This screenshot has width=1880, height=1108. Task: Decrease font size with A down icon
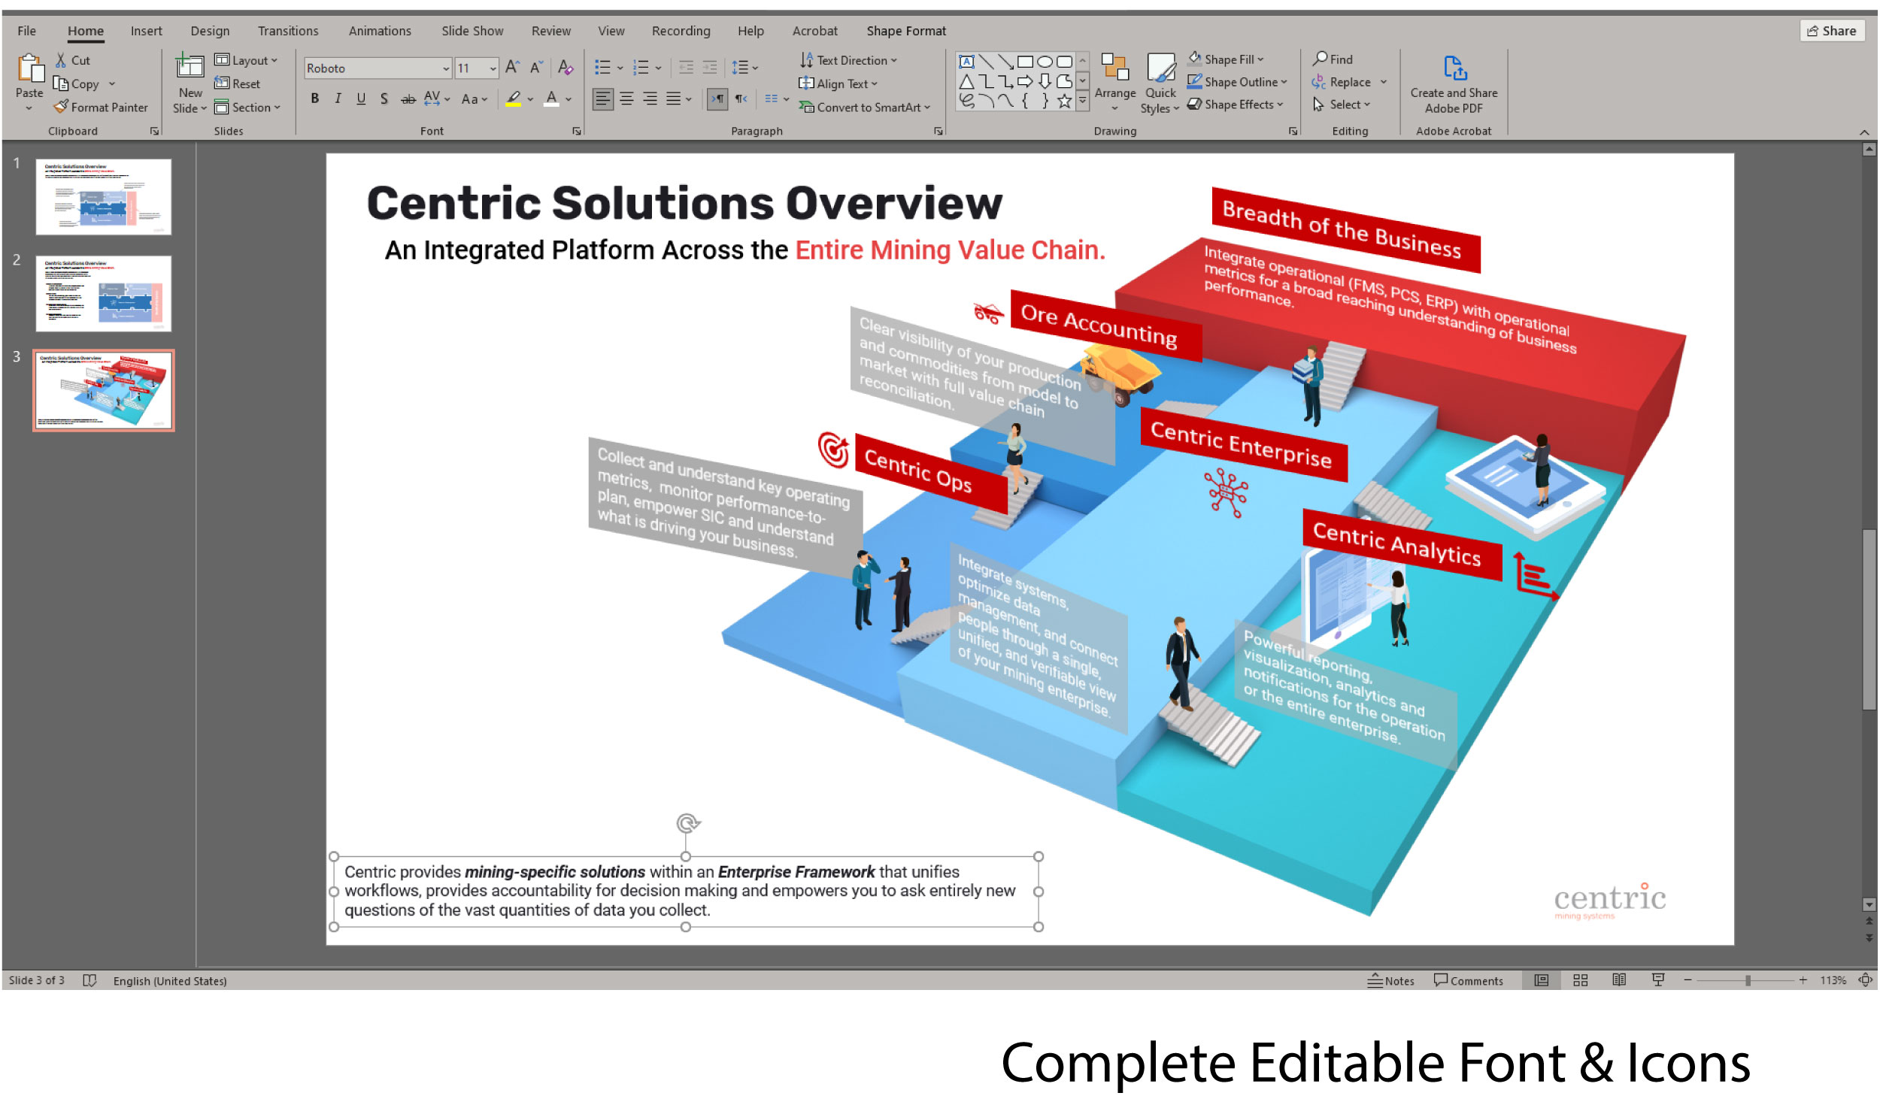pyautogui.click(x=536, y=68)
